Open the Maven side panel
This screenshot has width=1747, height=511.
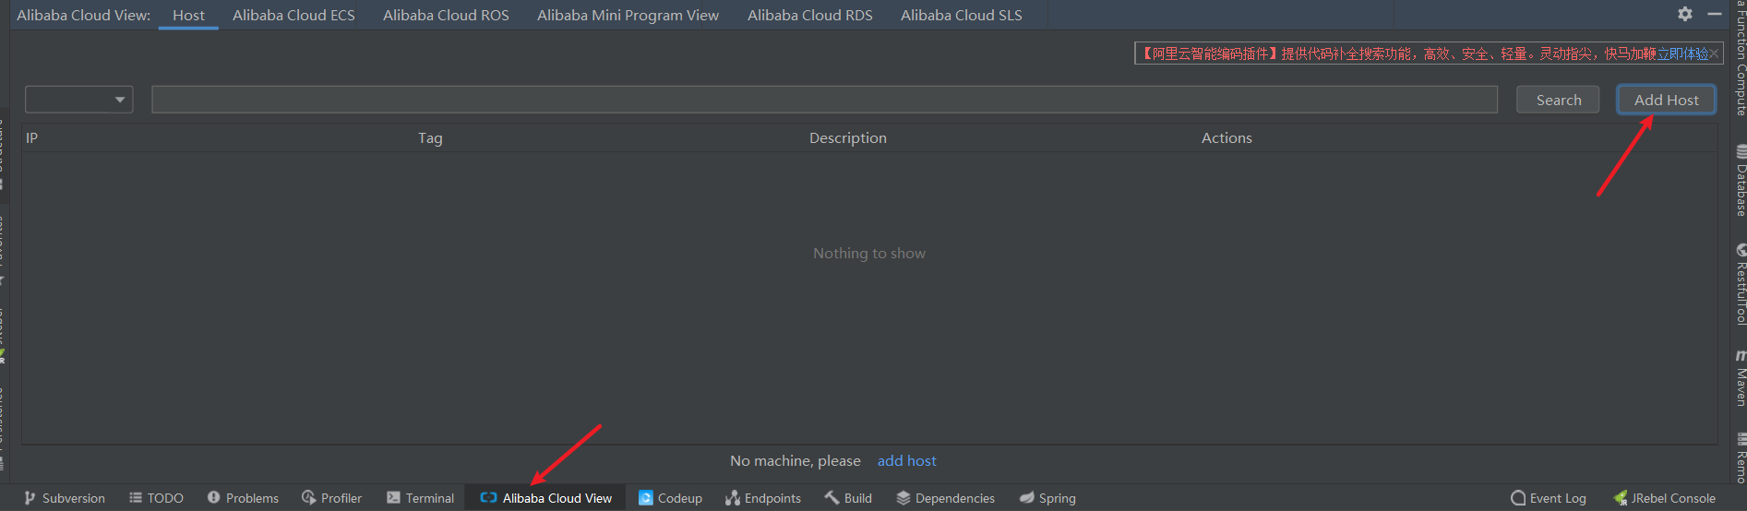click(x=1741, y=378)
